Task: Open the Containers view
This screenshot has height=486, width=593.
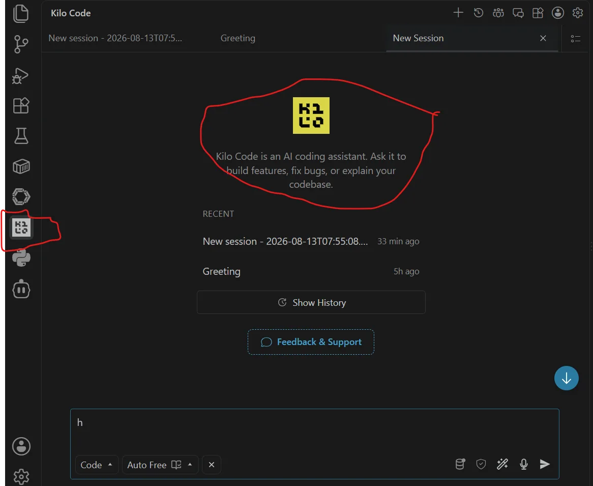Action: (x=21, y=166)
